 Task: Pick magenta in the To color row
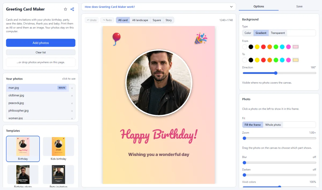coord(288,60)
